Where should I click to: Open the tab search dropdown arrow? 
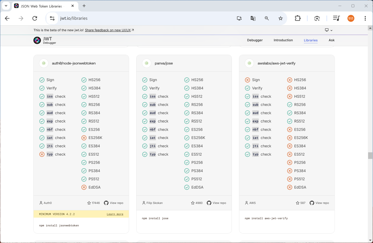tap(6, 6)
